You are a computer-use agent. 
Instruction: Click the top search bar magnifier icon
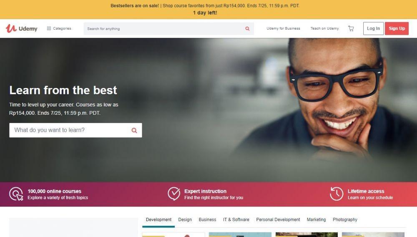tap(247, 28)
